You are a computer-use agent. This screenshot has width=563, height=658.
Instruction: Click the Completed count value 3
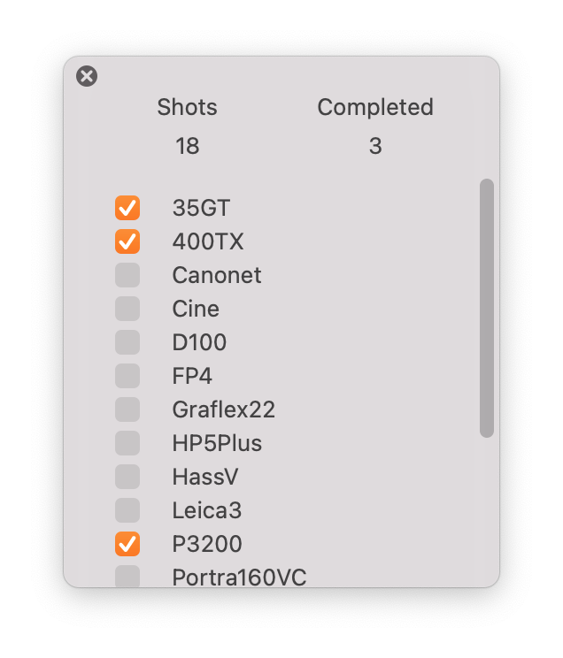[375, 146]
